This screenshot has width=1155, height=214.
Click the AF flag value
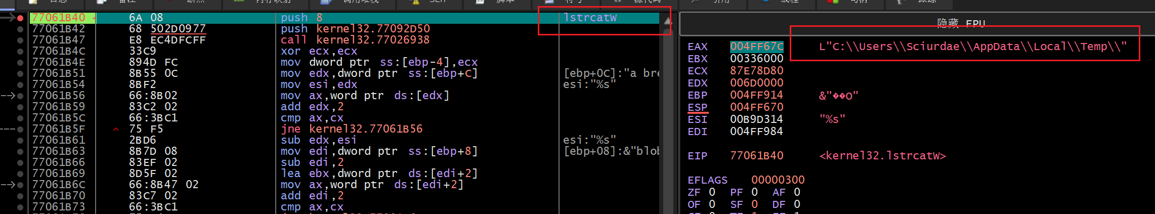pos(797,192)
